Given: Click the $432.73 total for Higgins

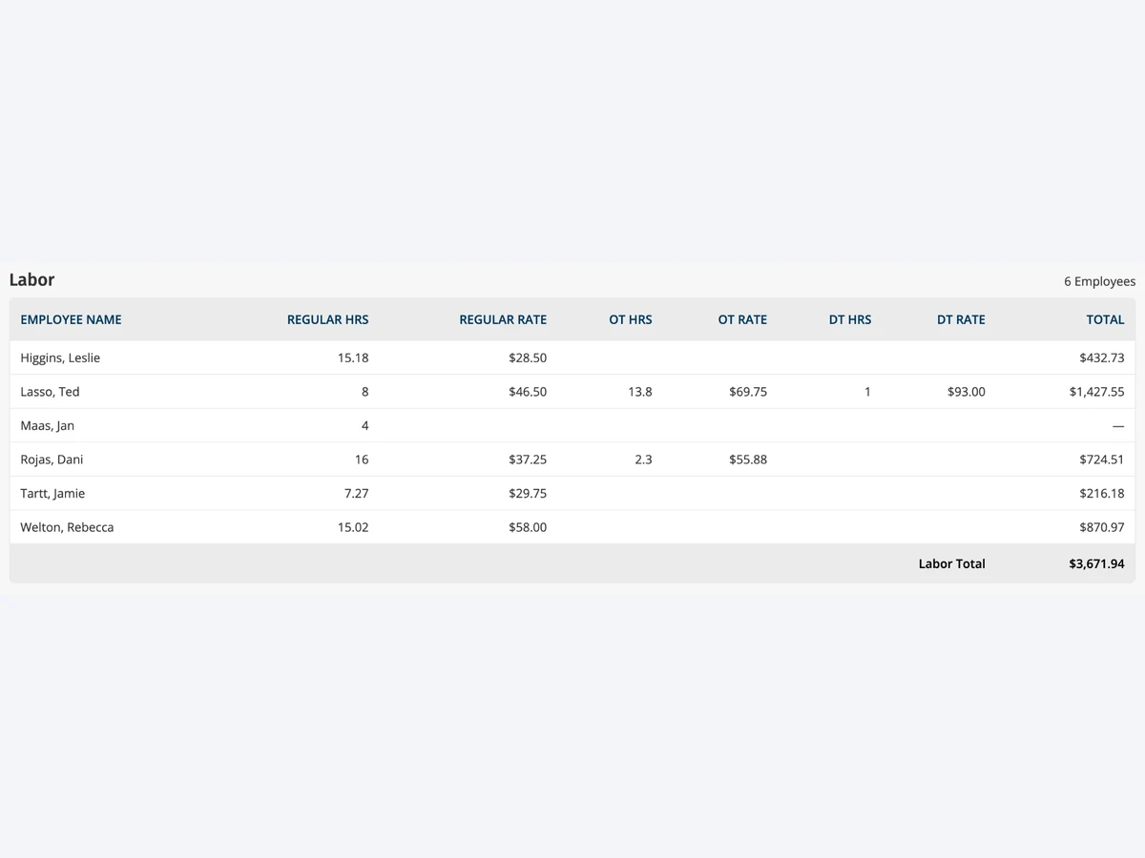Looking at the screenshot, I should (1102, 357).
